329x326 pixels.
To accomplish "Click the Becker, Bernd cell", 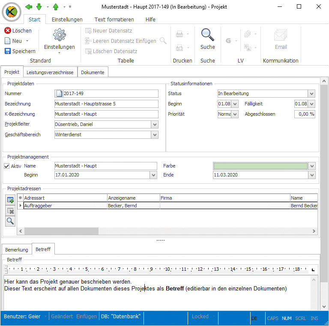I will (x=134, y=206).
